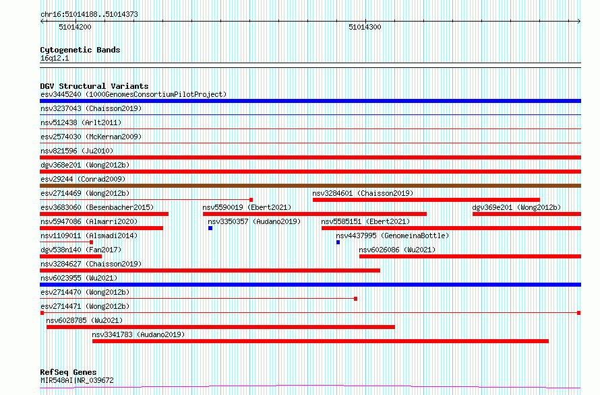This screenshot has width=600, height=395.
Task: Click the red dgv369e201 feature bar
Action: pos(527,214)
